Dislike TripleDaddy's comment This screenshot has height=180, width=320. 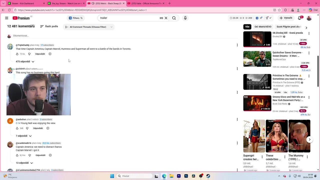[x=29, y=54]
